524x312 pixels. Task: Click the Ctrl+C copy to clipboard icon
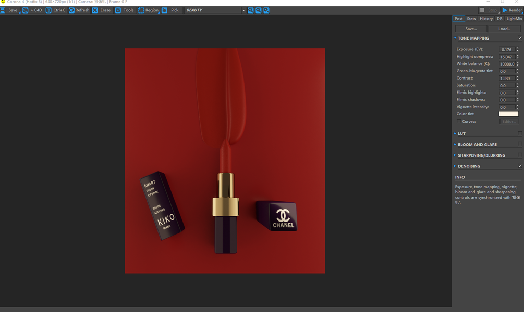pyautogui.click(x=48, y=10)
